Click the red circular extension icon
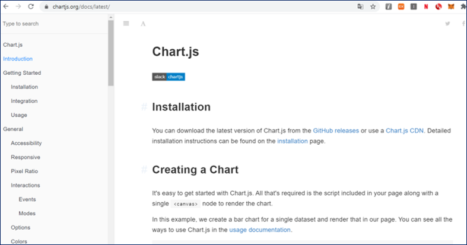467x245 pixels. click(x=439, y=7)
